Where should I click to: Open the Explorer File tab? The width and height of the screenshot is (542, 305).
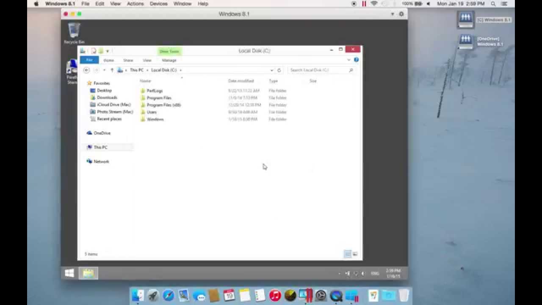[x=89, y=60]
